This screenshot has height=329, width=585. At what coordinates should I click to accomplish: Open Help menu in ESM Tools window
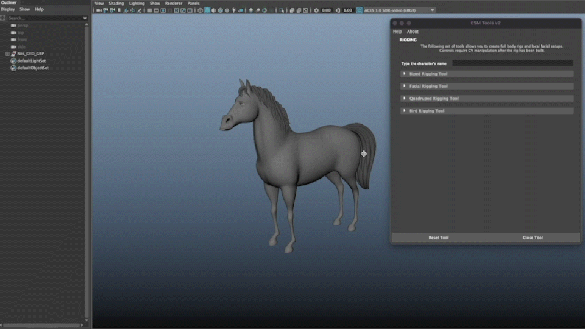coord(397,32)
